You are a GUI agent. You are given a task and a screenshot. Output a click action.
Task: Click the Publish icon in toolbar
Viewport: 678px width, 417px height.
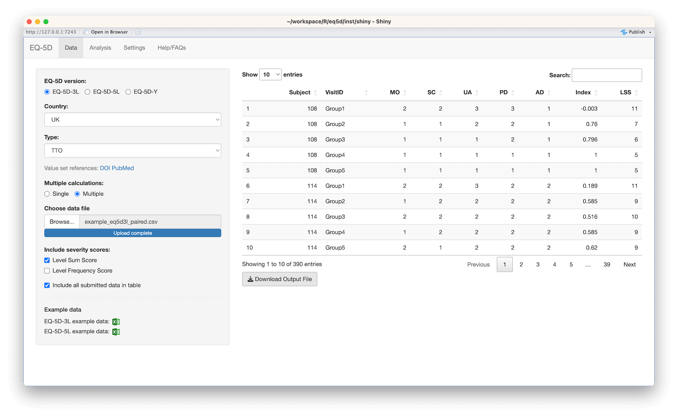[624, 32]
